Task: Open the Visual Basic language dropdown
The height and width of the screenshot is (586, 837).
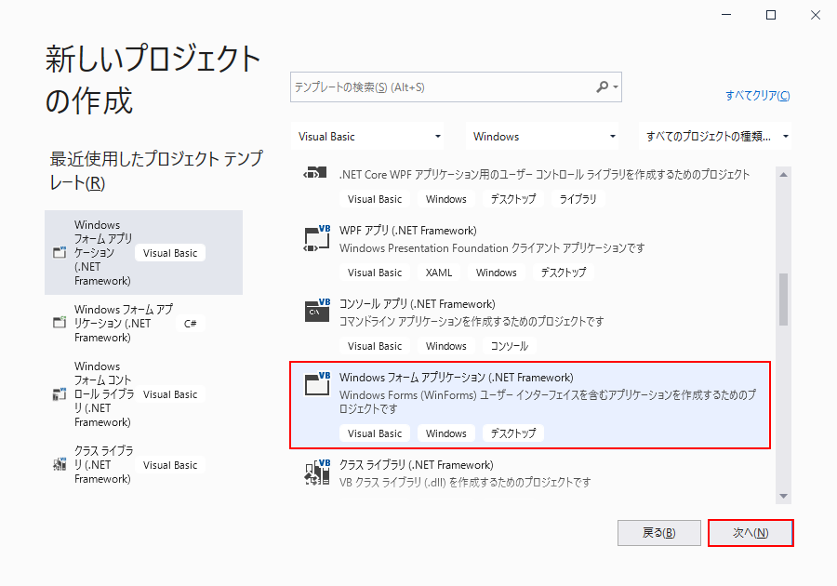Action: click(369, 136)
